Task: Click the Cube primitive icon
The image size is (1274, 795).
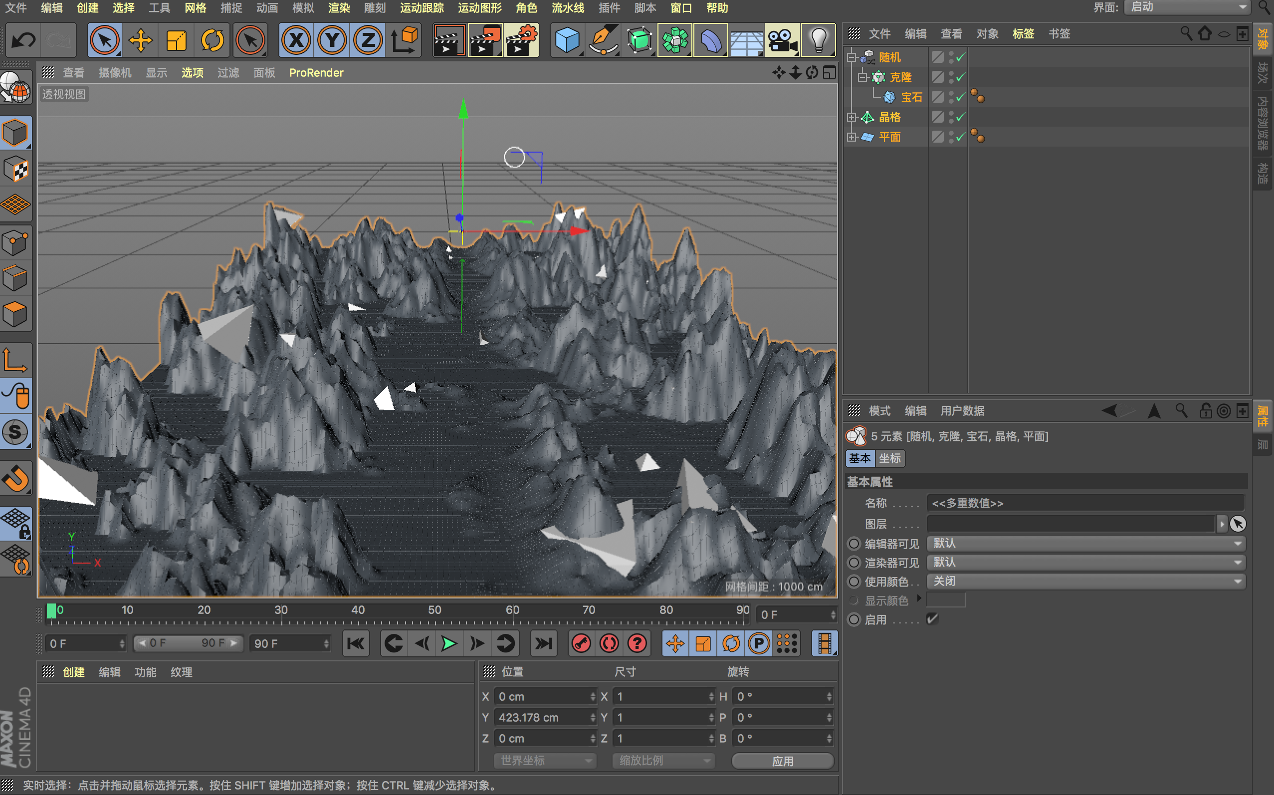Action: pos(567,40)
